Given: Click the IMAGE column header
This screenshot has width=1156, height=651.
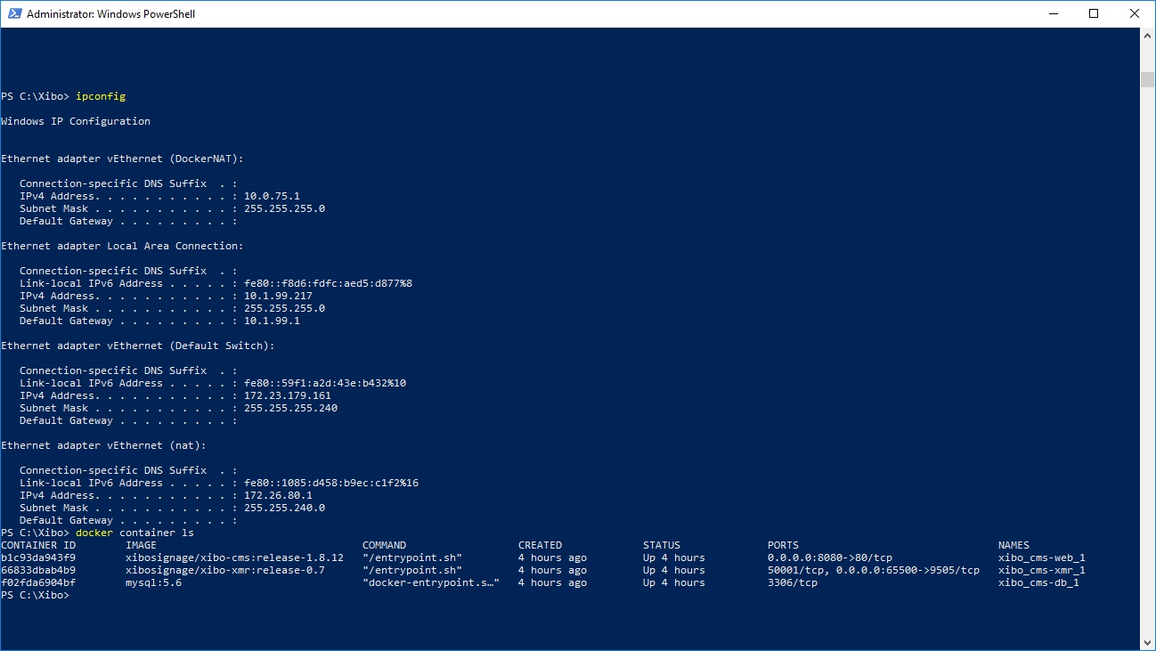Looking at the screenshot, I should [x=141, y=545].
